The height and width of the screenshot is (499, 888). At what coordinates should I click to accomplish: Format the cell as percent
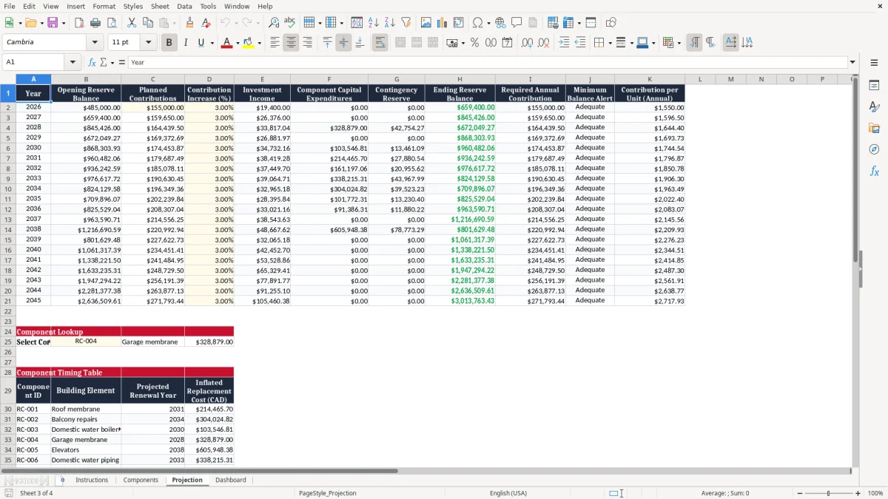pos(474,43)
